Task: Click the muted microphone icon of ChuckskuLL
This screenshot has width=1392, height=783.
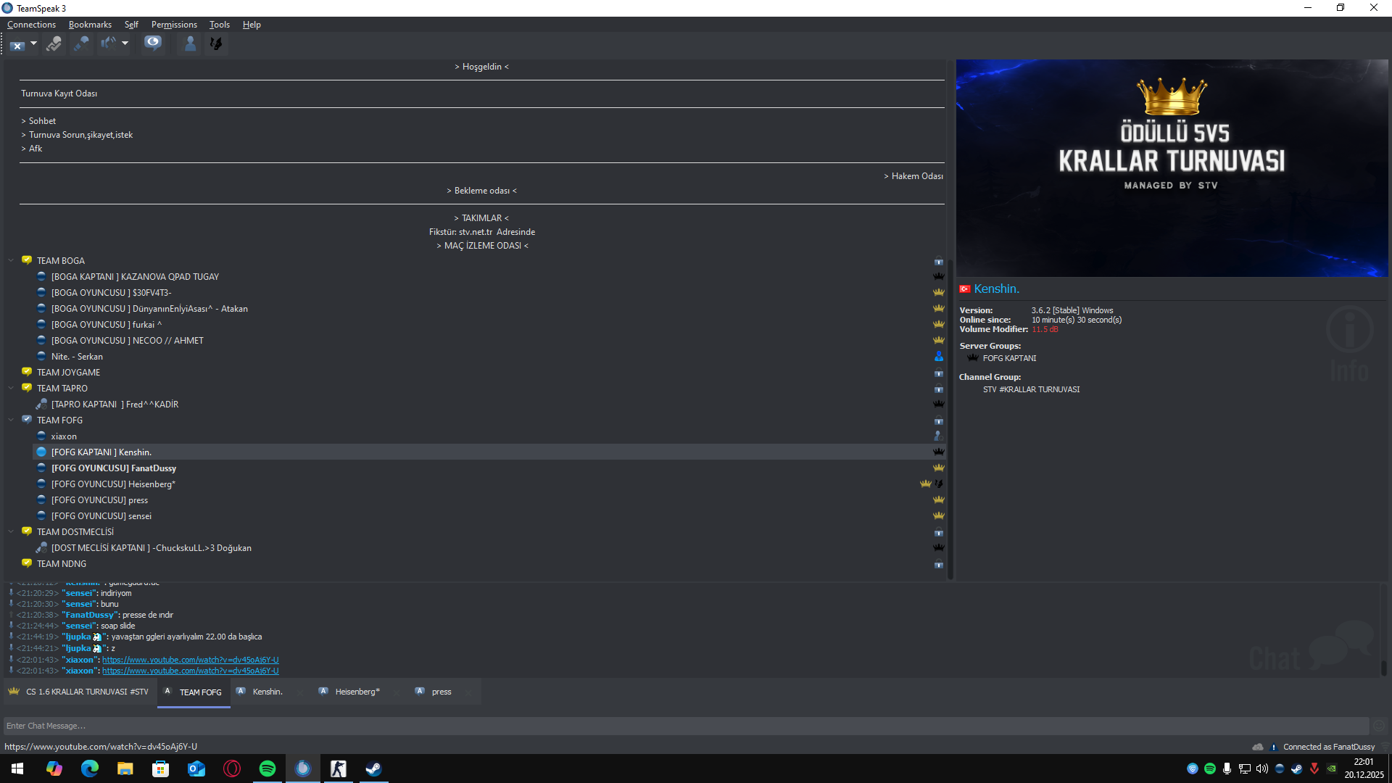Action: 41,547
